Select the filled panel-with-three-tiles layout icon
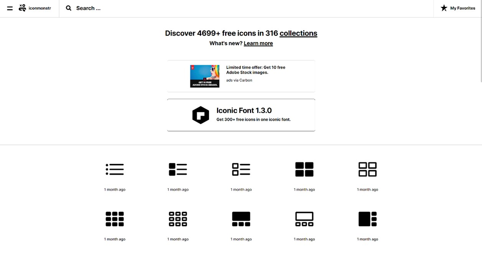 click(241, 219)
